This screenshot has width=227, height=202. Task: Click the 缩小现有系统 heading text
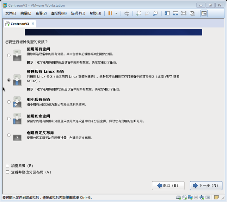click(x=38, y=99)
